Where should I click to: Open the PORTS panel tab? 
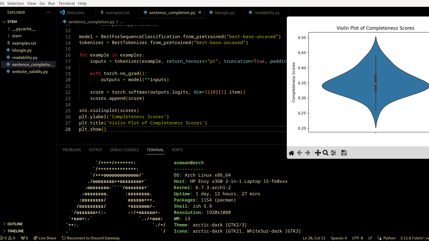(x=177, y=150)
